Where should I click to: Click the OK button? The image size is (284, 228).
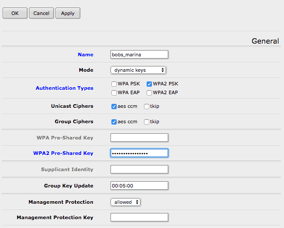15,13
